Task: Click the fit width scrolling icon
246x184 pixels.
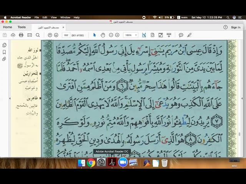Action: click(144, 35)
